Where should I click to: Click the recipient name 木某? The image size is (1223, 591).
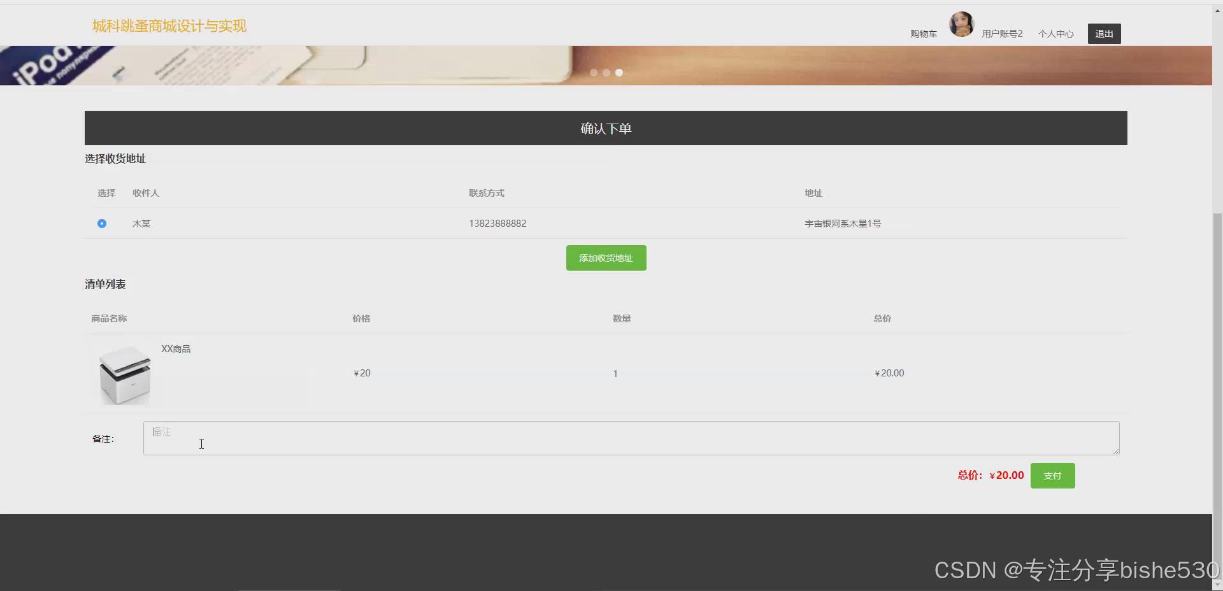click(x=141, y=224)
